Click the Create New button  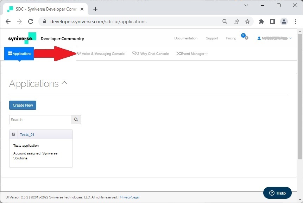coord(23,105)
